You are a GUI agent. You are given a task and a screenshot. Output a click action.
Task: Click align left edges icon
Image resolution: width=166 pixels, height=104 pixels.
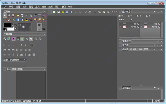tap(5, 45)
